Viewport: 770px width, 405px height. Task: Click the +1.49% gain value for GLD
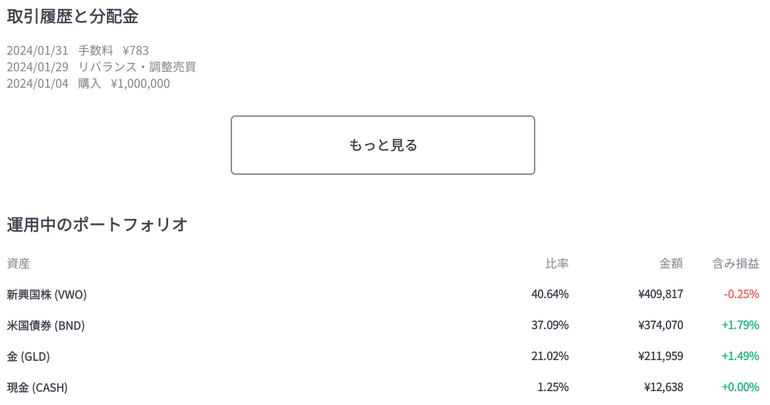coord(740,356)
